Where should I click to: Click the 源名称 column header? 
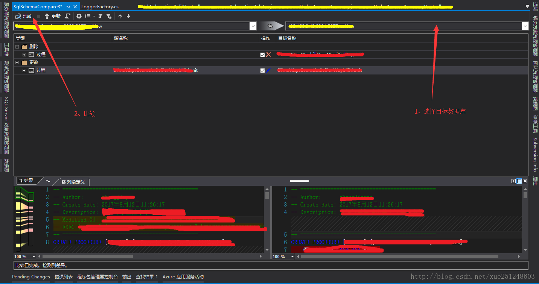coord(186,38)
